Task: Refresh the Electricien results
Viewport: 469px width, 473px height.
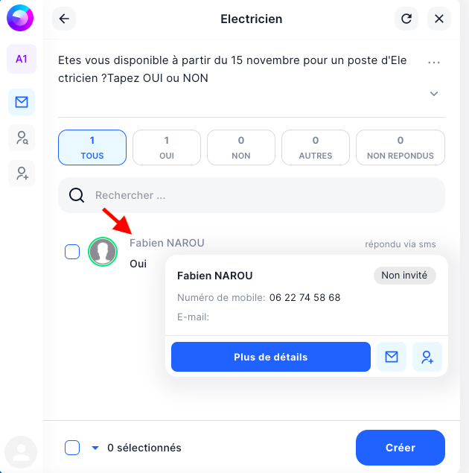Action: pyautogui.click(x=406, y=19)
